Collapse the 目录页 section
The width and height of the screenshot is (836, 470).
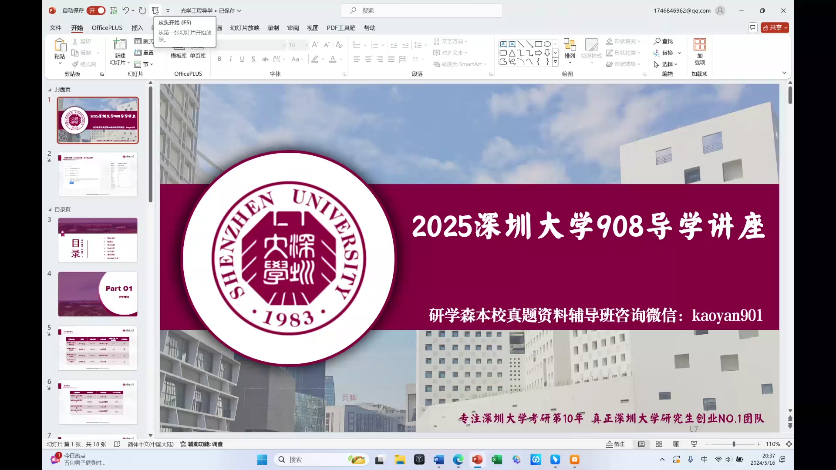pos(50,210)
